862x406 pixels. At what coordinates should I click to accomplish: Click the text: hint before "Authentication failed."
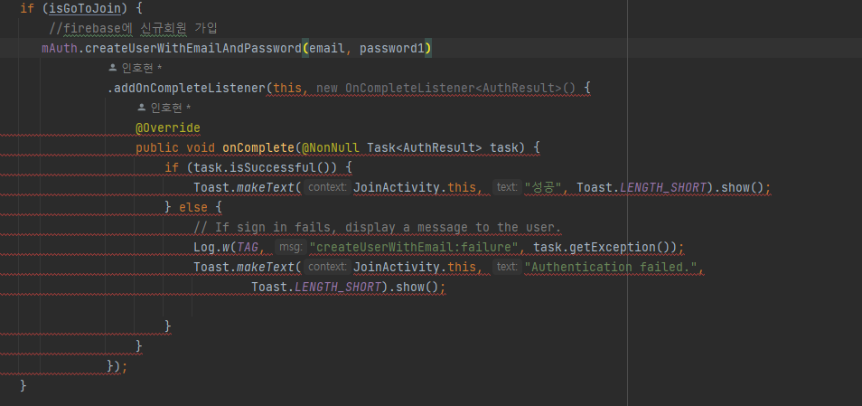507,267
